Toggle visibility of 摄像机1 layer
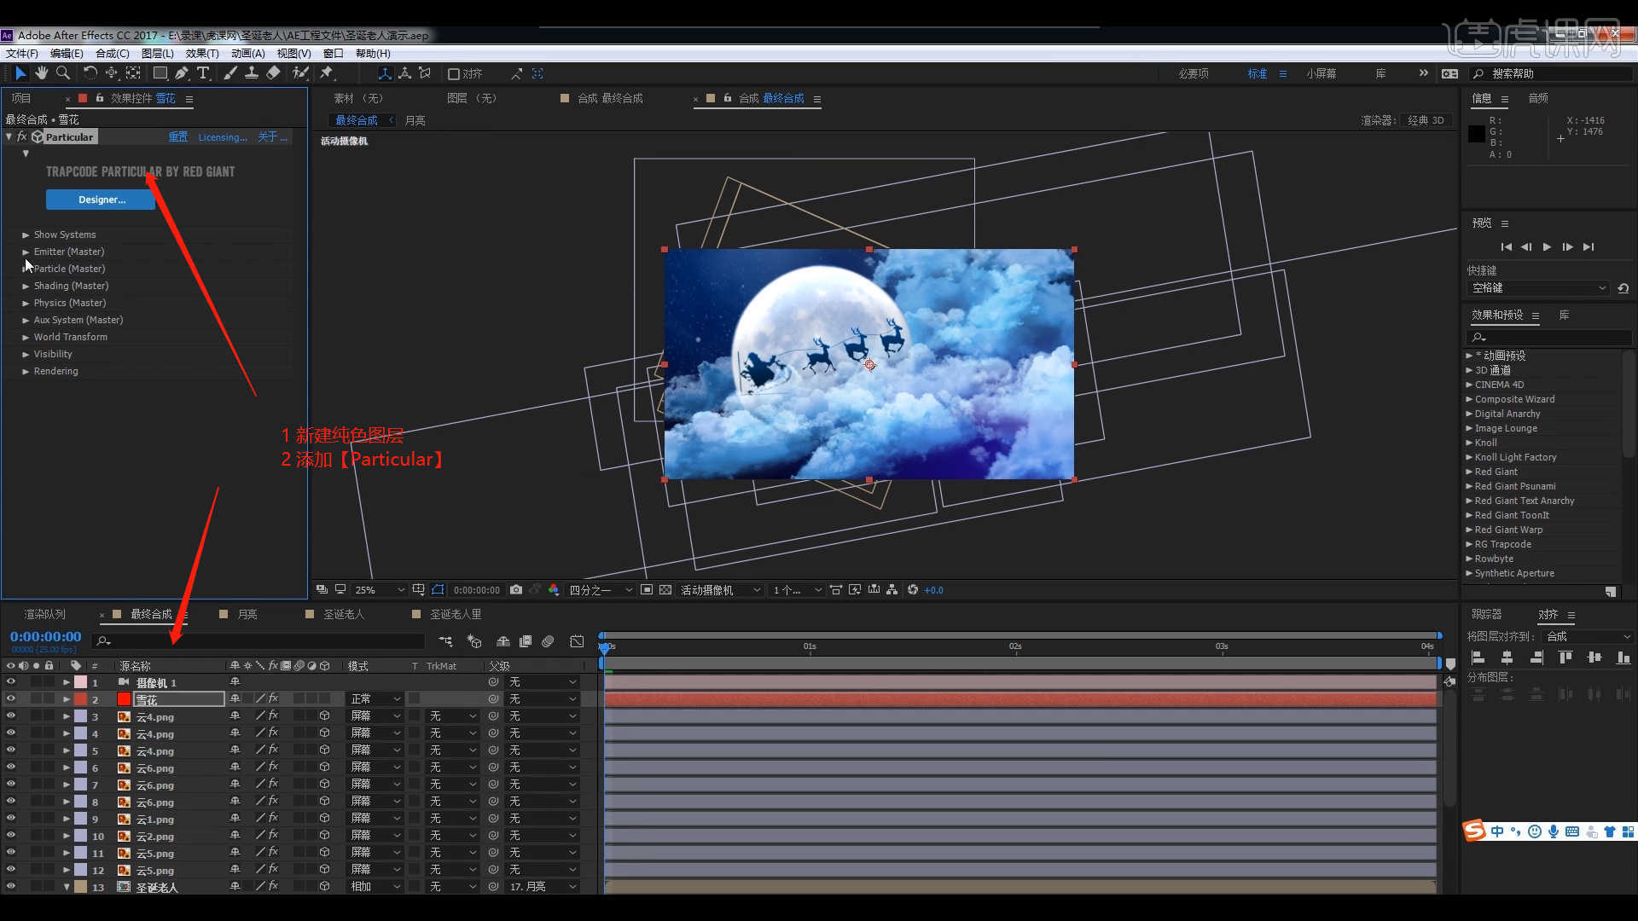The image size is (1638, 921). [x=11, y=681]
